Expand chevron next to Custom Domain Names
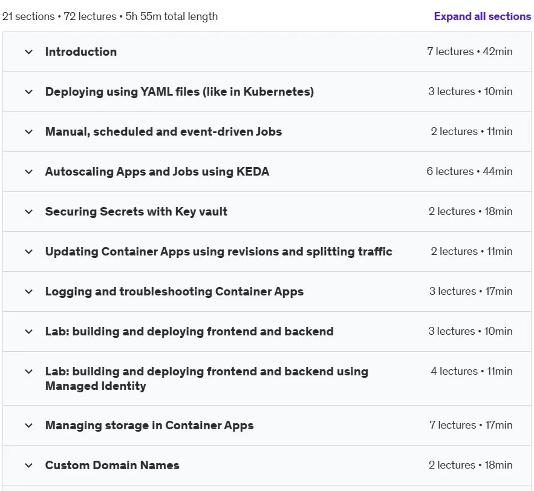This screenshot has height=491, width=534. [x=29, y=465]
